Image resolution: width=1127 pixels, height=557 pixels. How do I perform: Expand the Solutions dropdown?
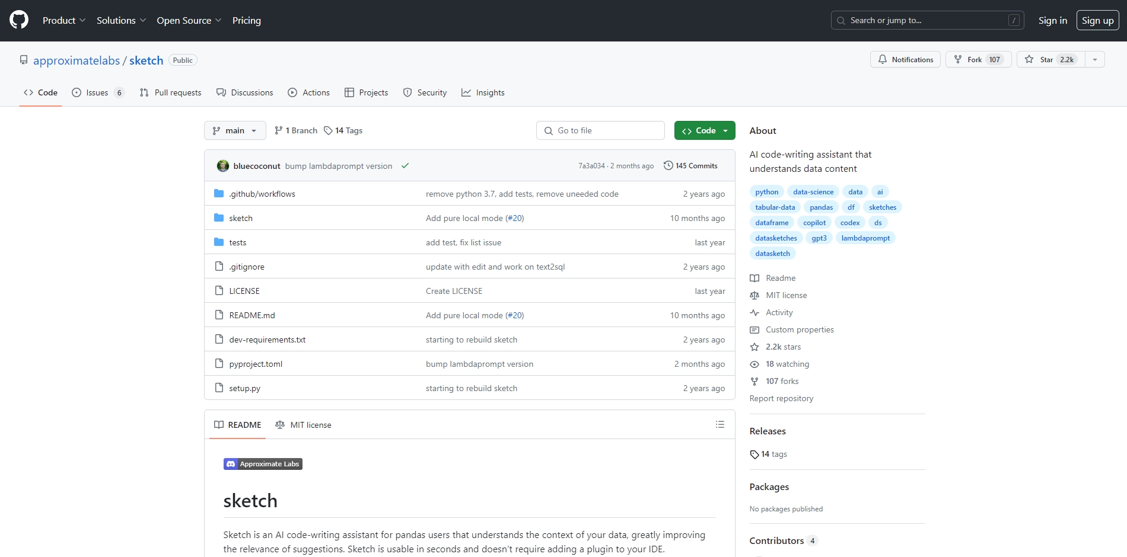pos(121,20)
